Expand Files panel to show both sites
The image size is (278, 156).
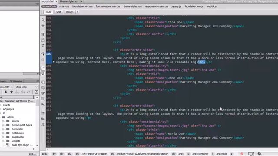(36, 92)
